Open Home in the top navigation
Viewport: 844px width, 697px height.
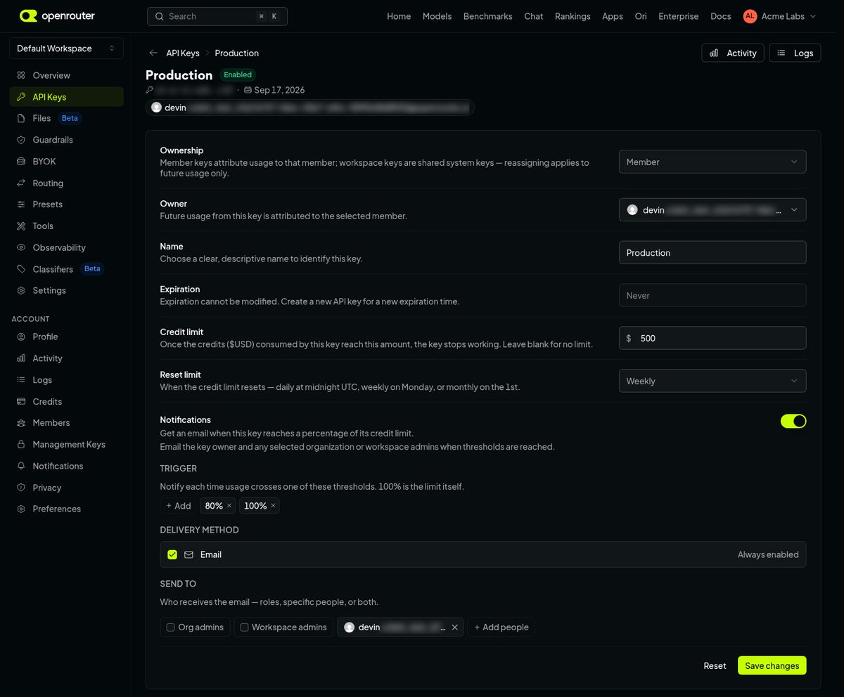click(399, 16)
